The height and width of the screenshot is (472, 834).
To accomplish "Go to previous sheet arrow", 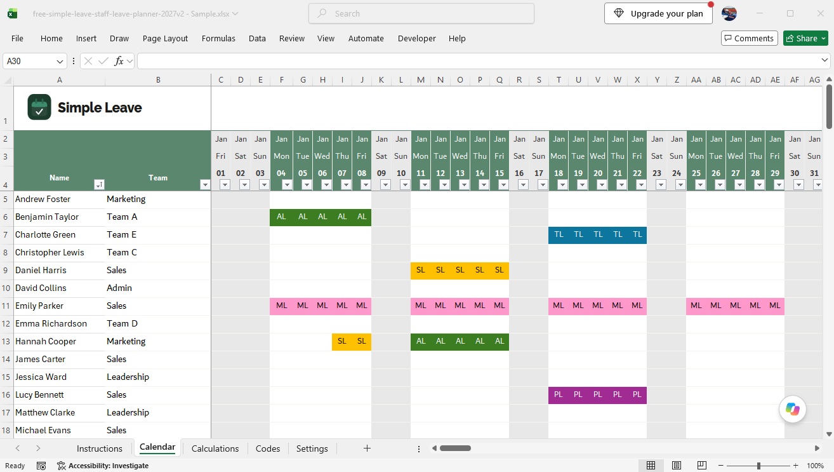I will pyautogui.click(x=18, y=448).
